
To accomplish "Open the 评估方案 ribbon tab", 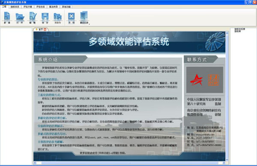I will coord(28,7).
